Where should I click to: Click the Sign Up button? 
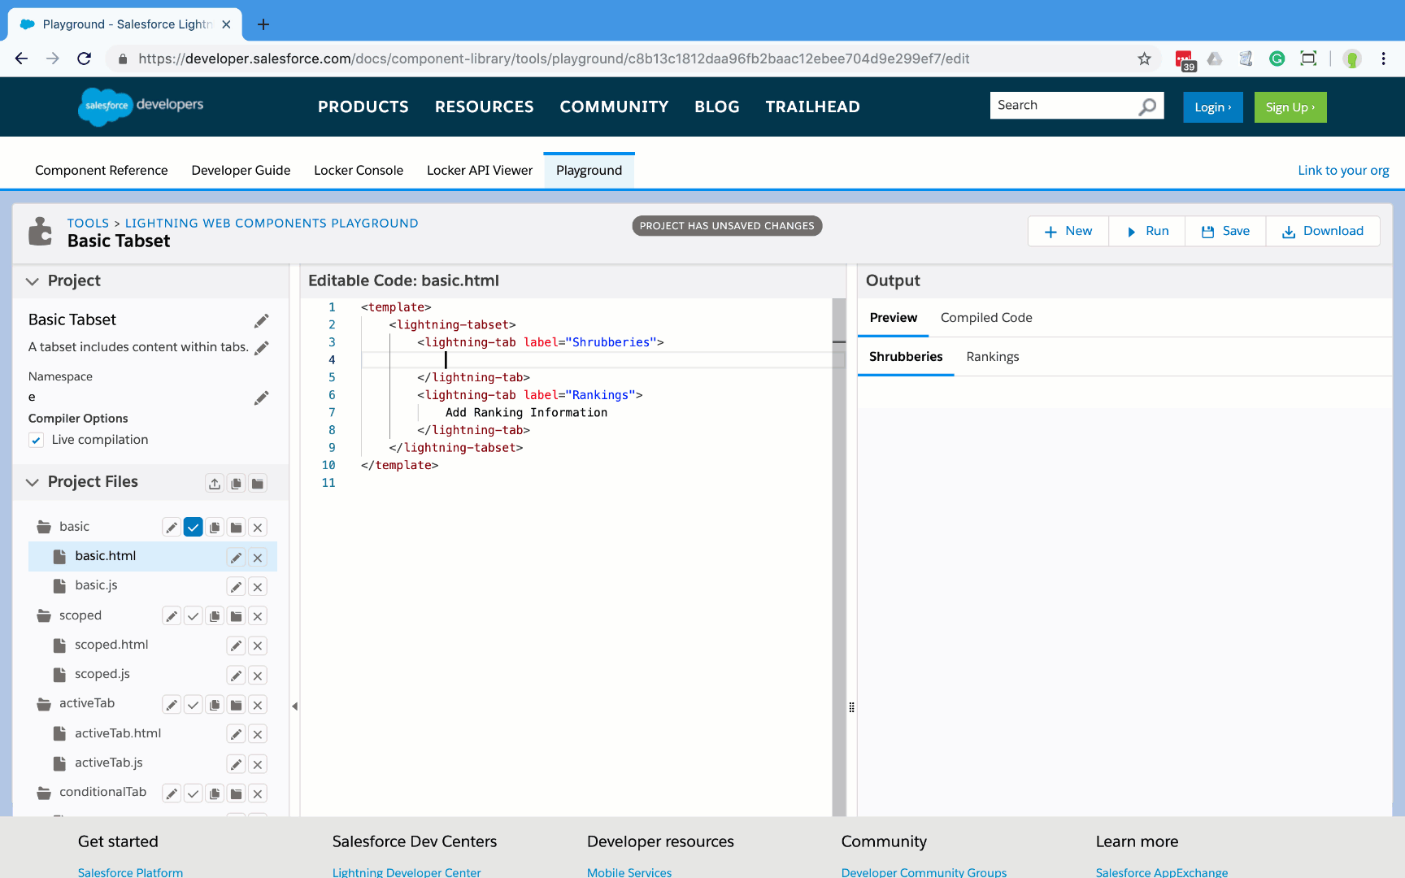(1290, 107)
